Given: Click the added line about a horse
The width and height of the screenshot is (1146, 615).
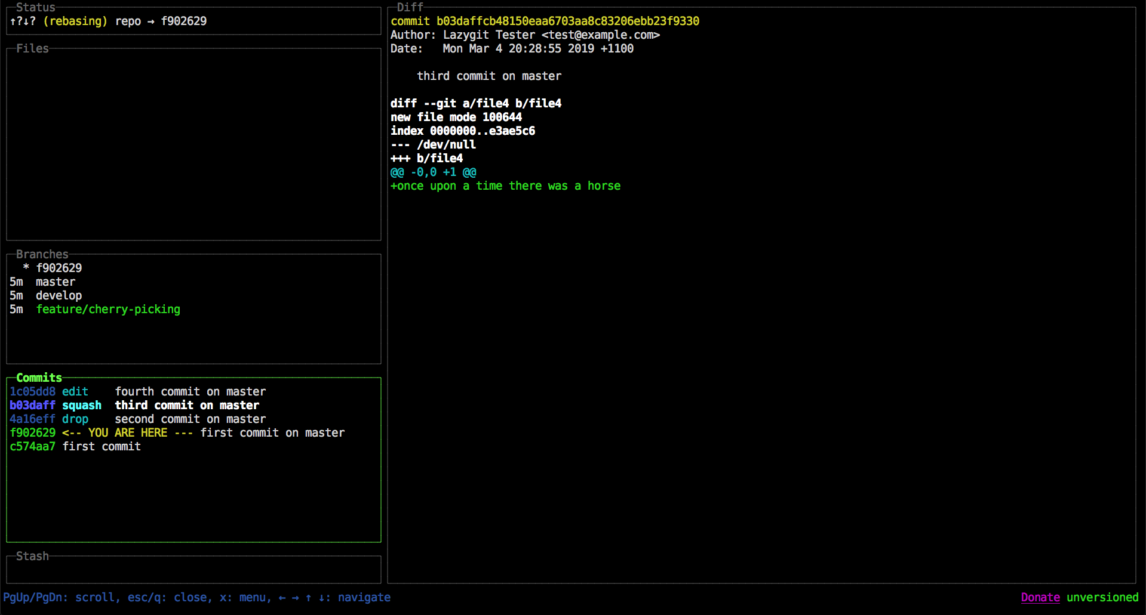Looking at the screenshot, I should 505,186.
